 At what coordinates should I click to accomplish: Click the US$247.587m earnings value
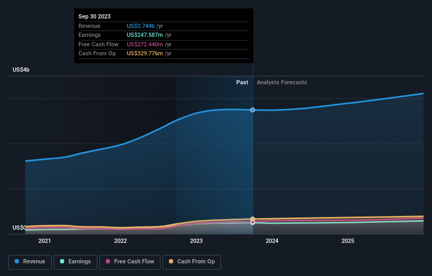[145, 35]
